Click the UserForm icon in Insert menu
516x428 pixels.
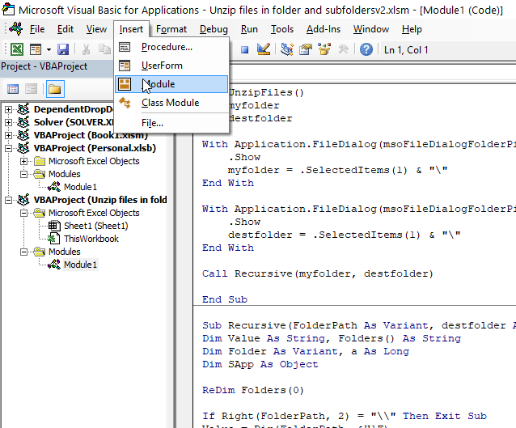[x=125, y=66]
